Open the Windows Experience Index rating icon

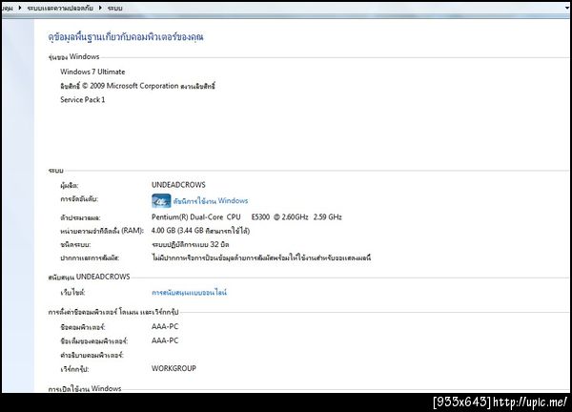click(161, 200)
